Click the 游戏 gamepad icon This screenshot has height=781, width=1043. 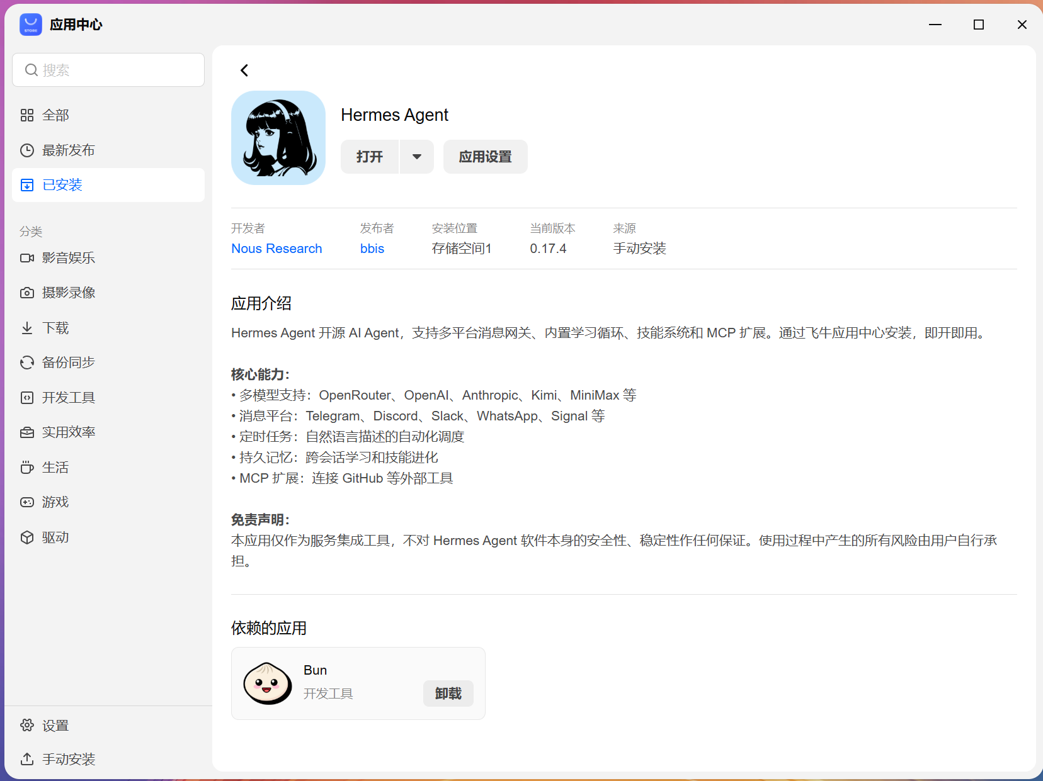pyautogui.click(x=27, y=502)
